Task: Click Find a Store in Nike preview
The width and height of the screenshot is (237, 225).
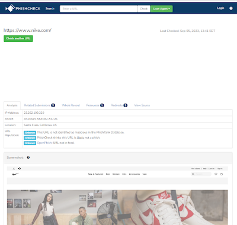Action: coord(196,169)
